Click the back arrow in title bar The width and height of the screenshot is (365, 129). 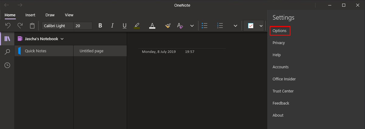click(7, 5)
